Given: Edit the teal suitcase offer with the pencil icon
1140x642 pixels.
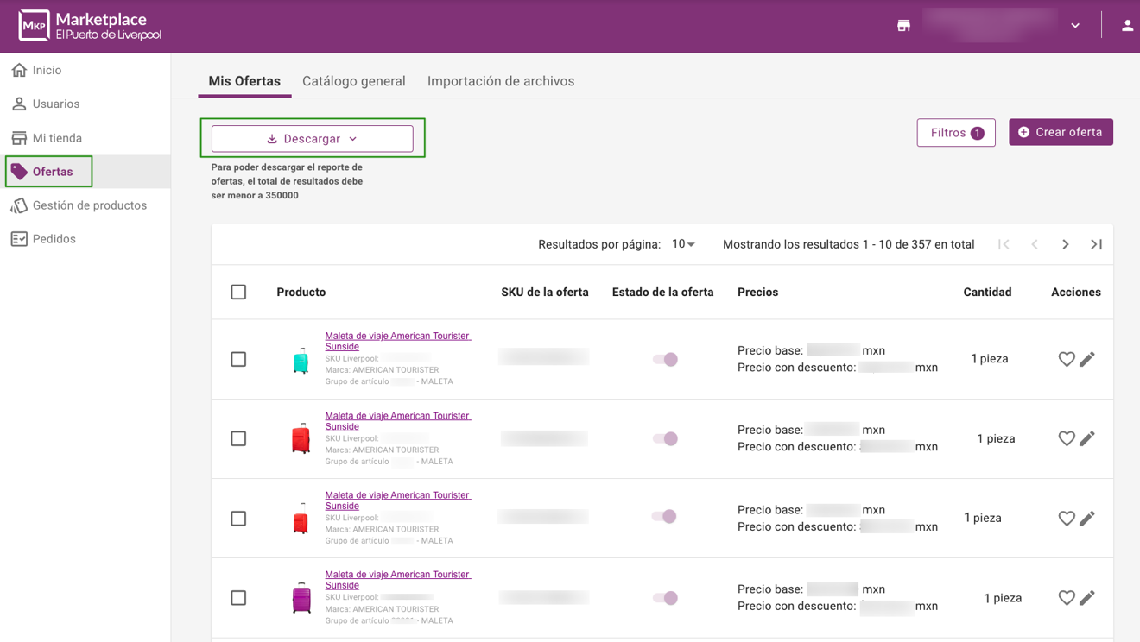Looking at the screenshot, I should pyautogui.click(x=1087, y=359).
